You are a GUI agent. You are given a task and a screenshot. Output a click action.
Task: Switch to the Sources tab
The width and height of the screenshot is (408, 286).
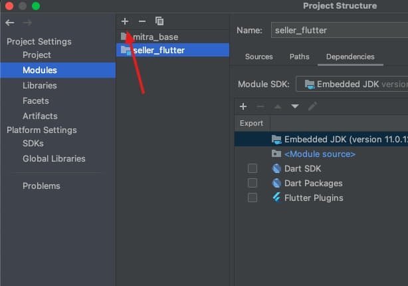[x=259, y=57]
